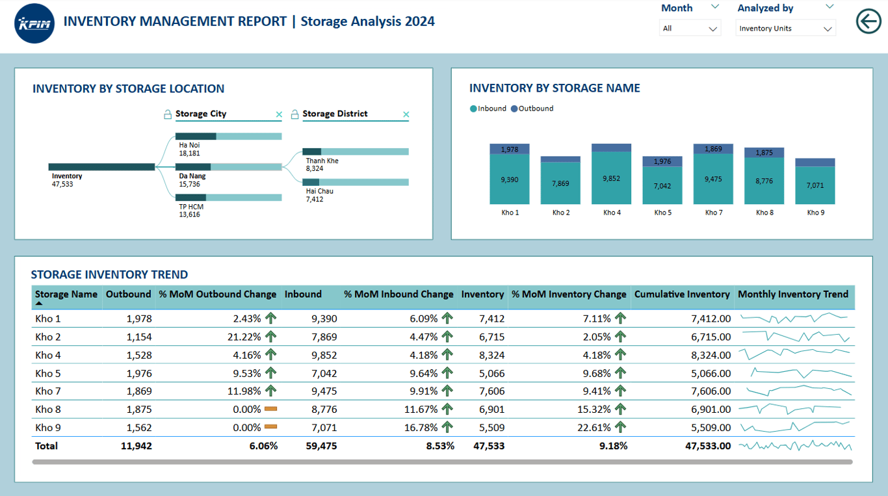This screenshot has height=496, width=888.
Task: Click the Inbound legend color dot
Action: point(473,109)
